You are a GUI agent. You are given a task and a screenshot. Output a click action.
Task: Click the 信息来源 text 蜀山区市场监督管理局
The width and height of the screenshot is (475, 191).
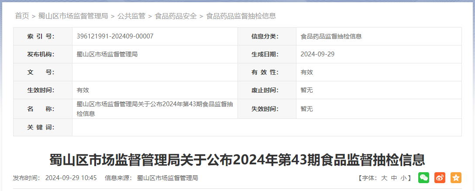coord(168,178)
